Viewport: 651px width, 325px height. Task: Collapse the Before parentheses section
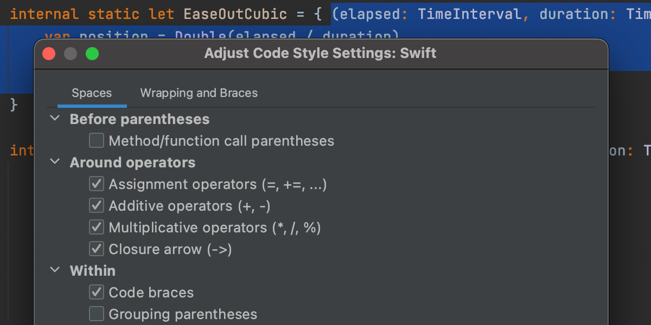click(x=54, y=119)
